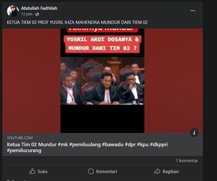This screenshot has width=217, height=181.
Task: Open the '13 jam' timestamp link
Action: 27,14
